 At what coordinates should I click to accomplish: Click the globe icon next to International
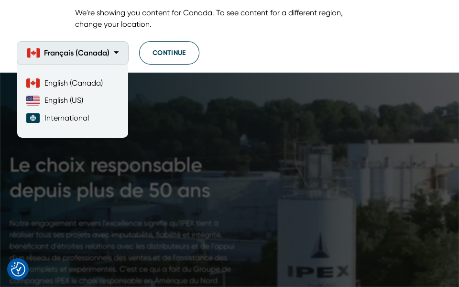coord(33,118)
